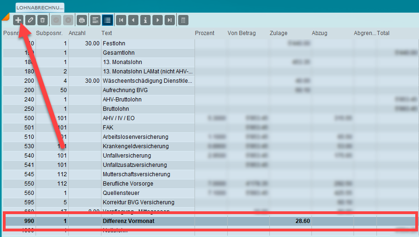Click the orange corner marker at top left

pyautogui.click(x=6, y=17)
